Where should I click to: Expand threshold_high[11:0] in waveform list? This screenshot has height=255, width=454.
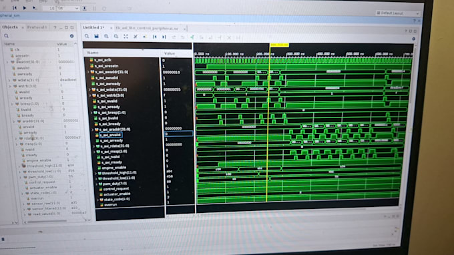[x=95, y=173]
